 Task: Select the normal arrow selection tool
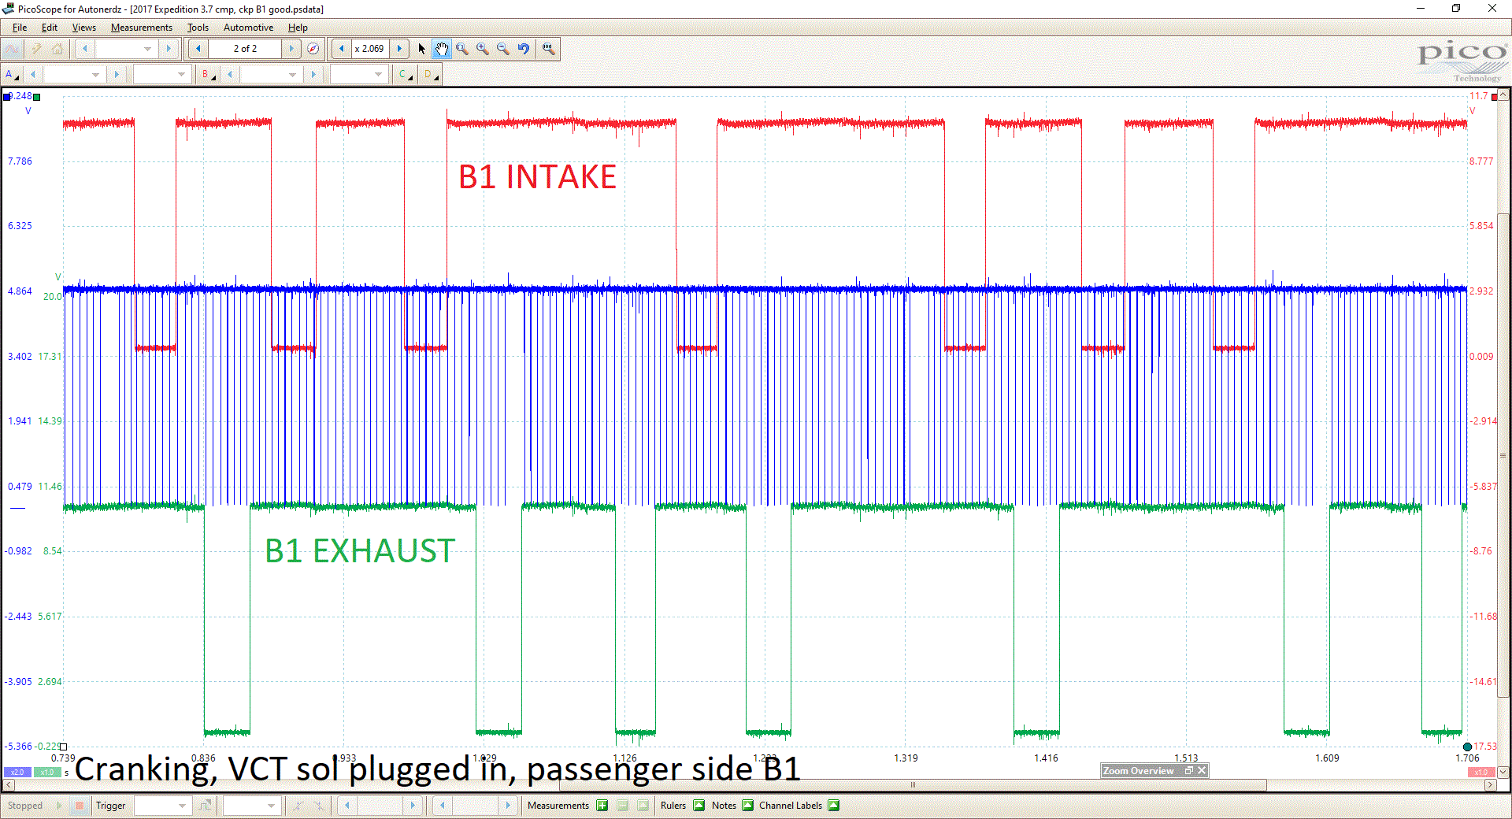(x=422, y=49)
